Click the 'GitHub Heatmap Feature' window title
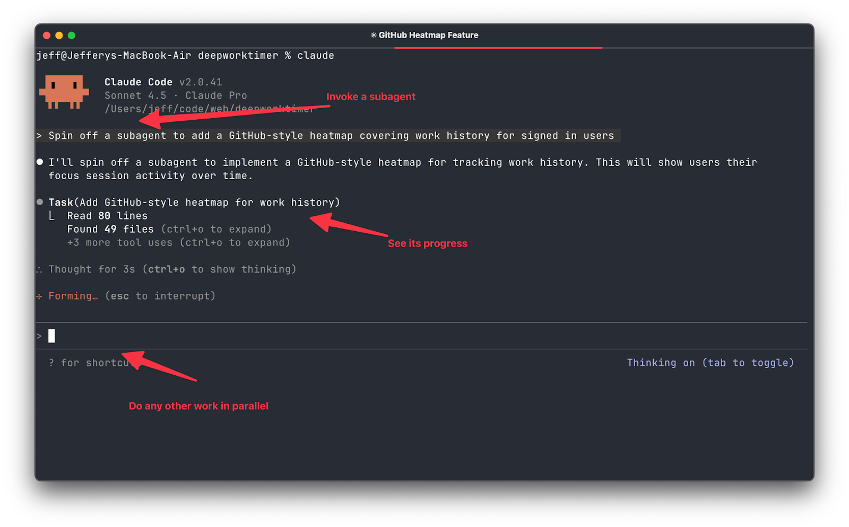Image resolution: width=849 pixels, height=527 pixels. coord(424,35)
